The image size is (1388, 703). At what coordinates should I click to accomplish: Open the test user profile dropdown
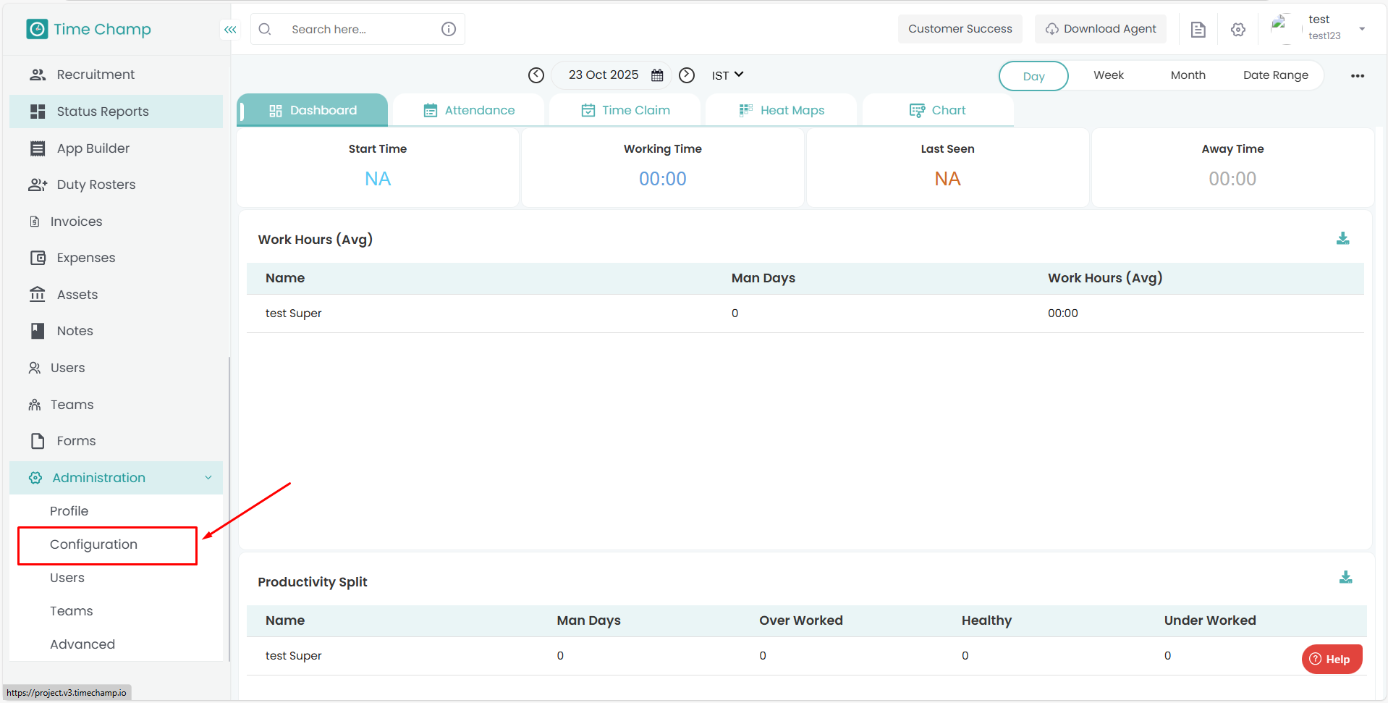tap(1362, 29)
